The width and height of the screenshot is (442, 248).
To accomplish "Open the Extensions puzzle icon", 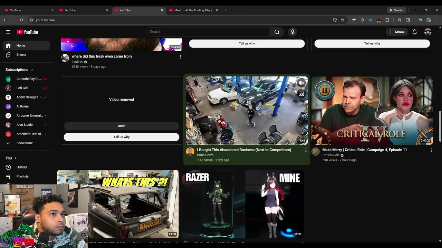I will (x=387, y=20).
